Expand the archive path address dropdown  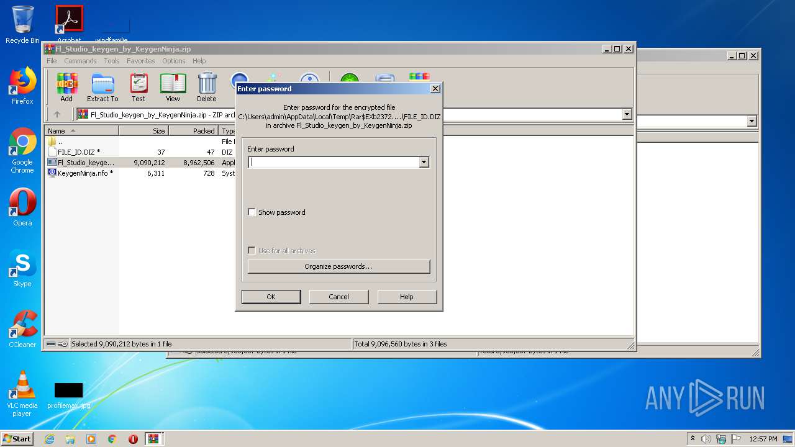(x=627, y=114)
